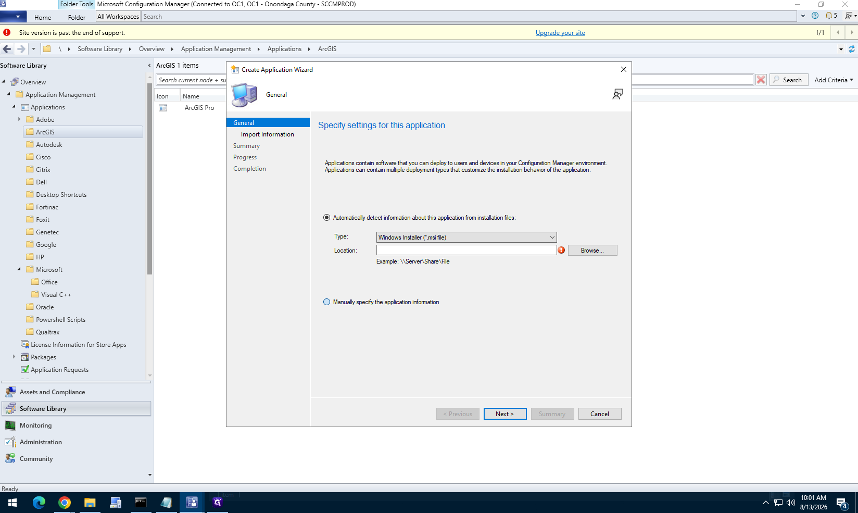Select the Software Library workspace button
This screenshot has width=858, height=513.
[77, 409]
